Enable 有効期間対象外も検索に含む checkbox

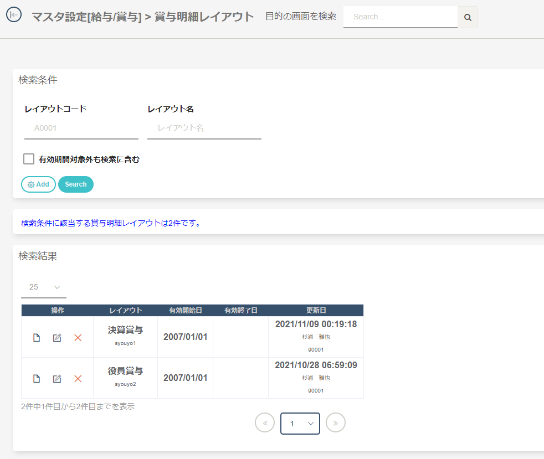pyautogui.click(x=29, y=159)
